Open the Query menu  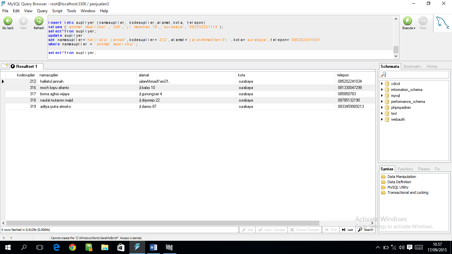pos(42,11)
